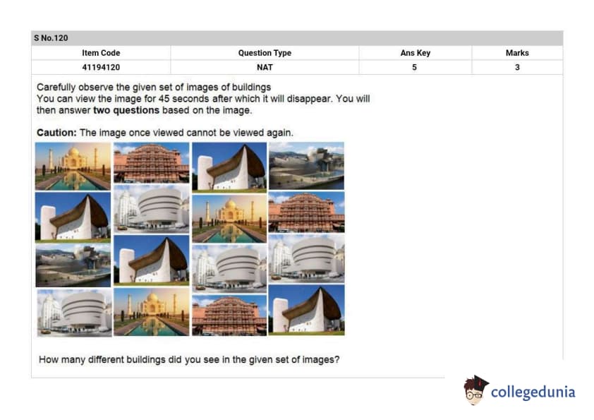Screen dimensions: 594x420
Task: Click item code value 41194120
Action: pos(101,68)
